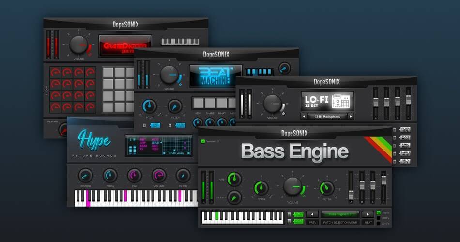Click the NEXT button in Bass Engine
Image resolution: width=460 pixels, height=242 pixels.
tap(368, 222)
